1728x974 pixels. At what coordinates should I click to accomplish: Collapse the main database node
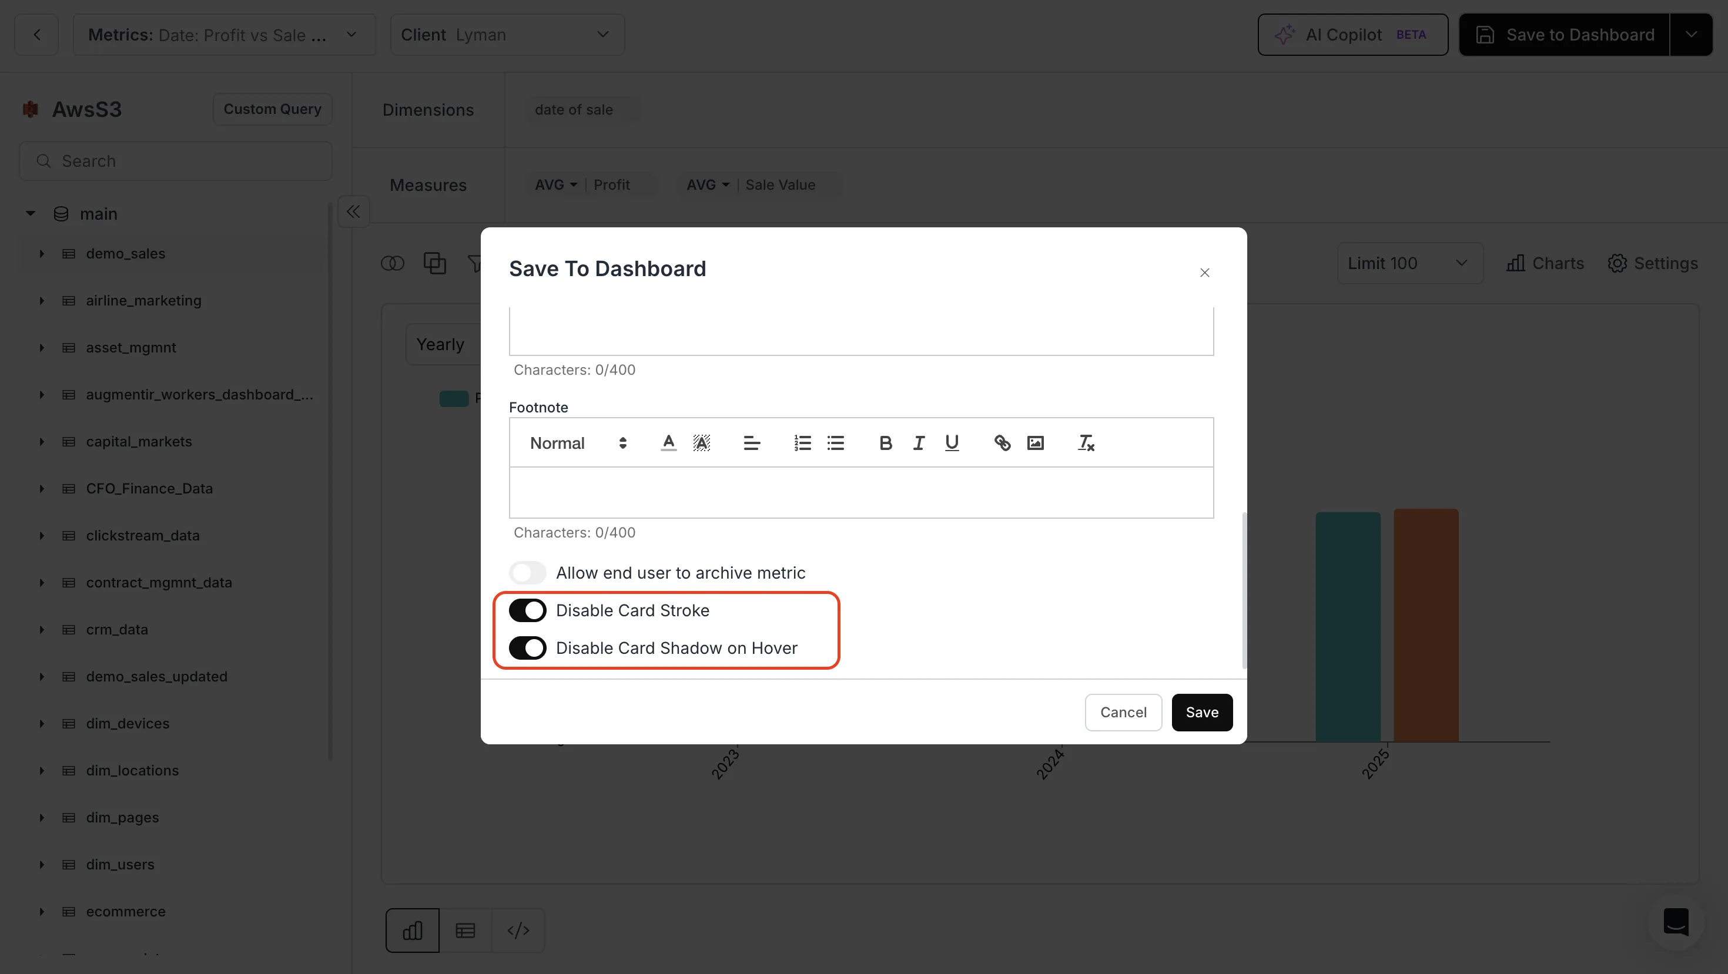(x=30, y=214)
